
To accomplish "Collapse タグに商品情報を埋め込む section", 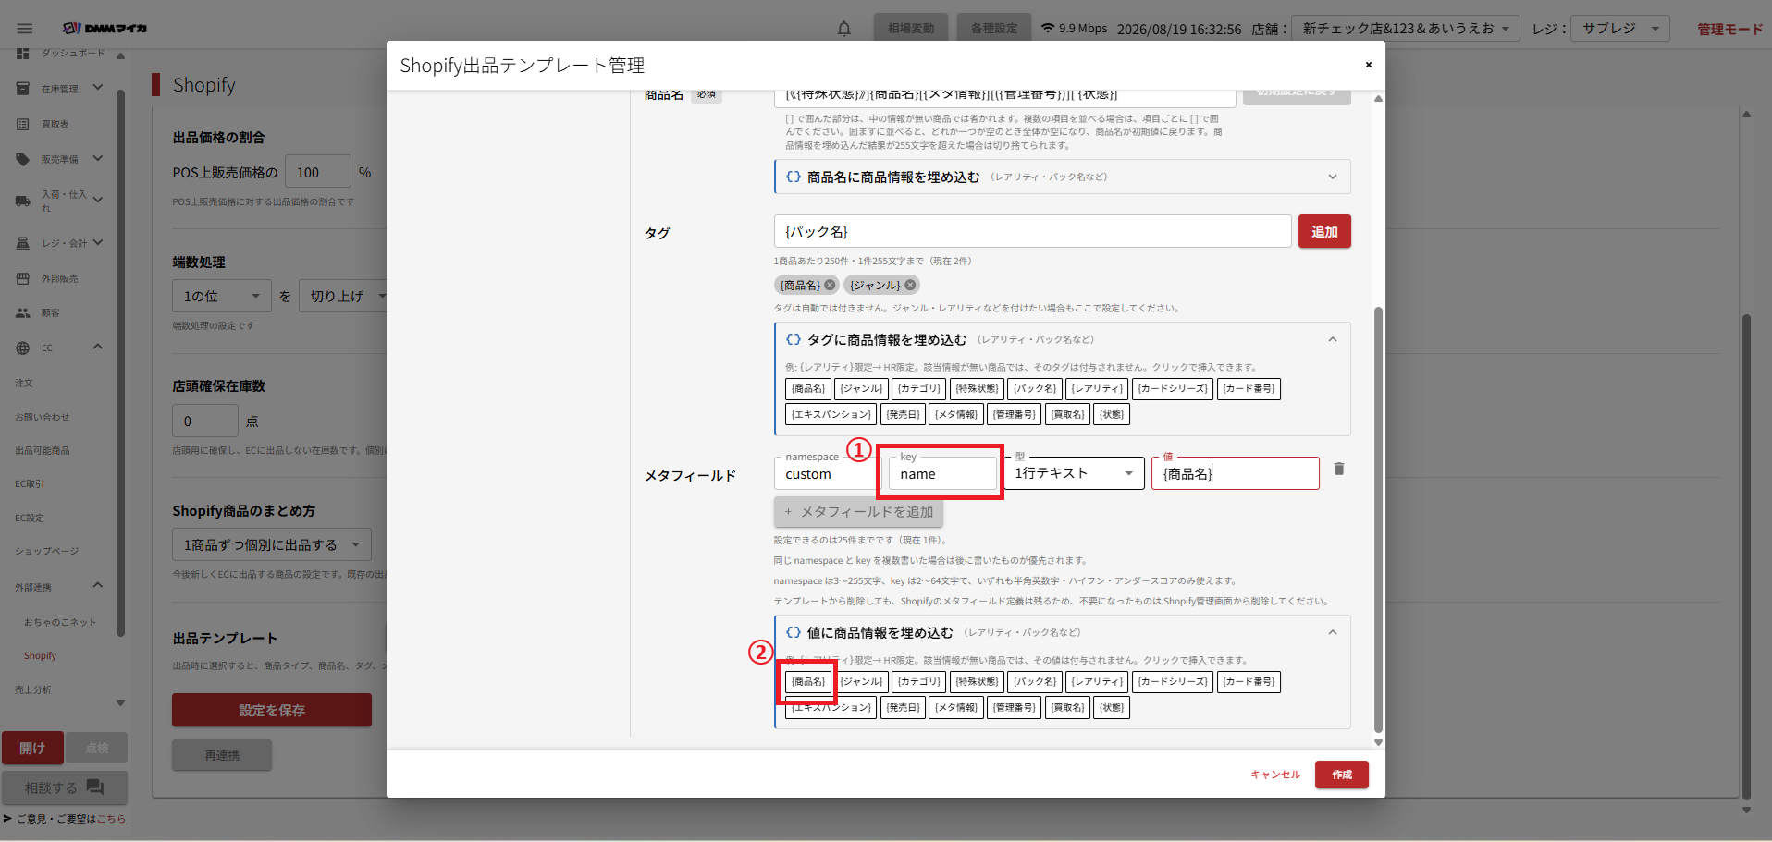I will tap(1333, 339).
